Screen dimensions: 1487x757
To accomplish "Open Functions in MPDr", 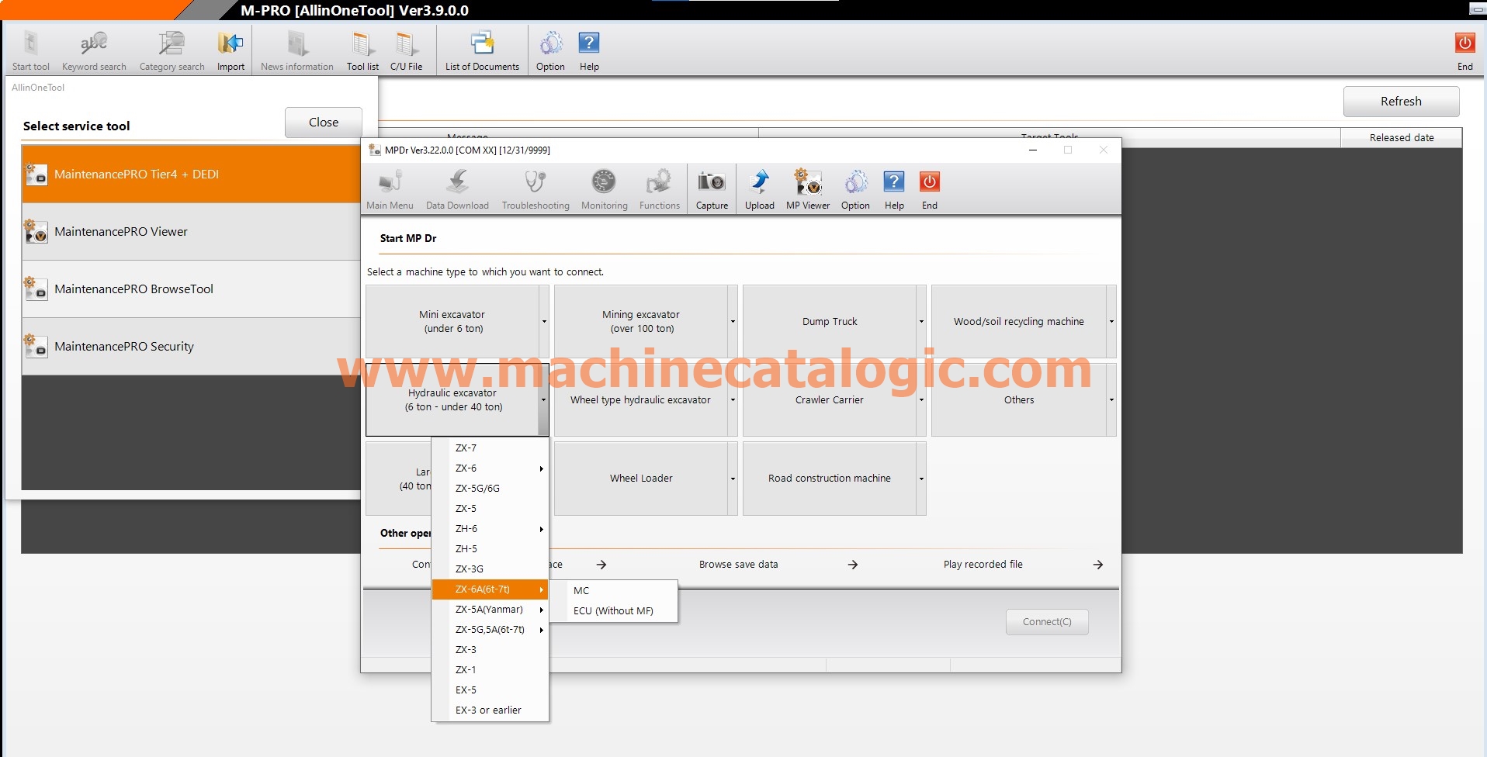I will (x=659, y=190).
